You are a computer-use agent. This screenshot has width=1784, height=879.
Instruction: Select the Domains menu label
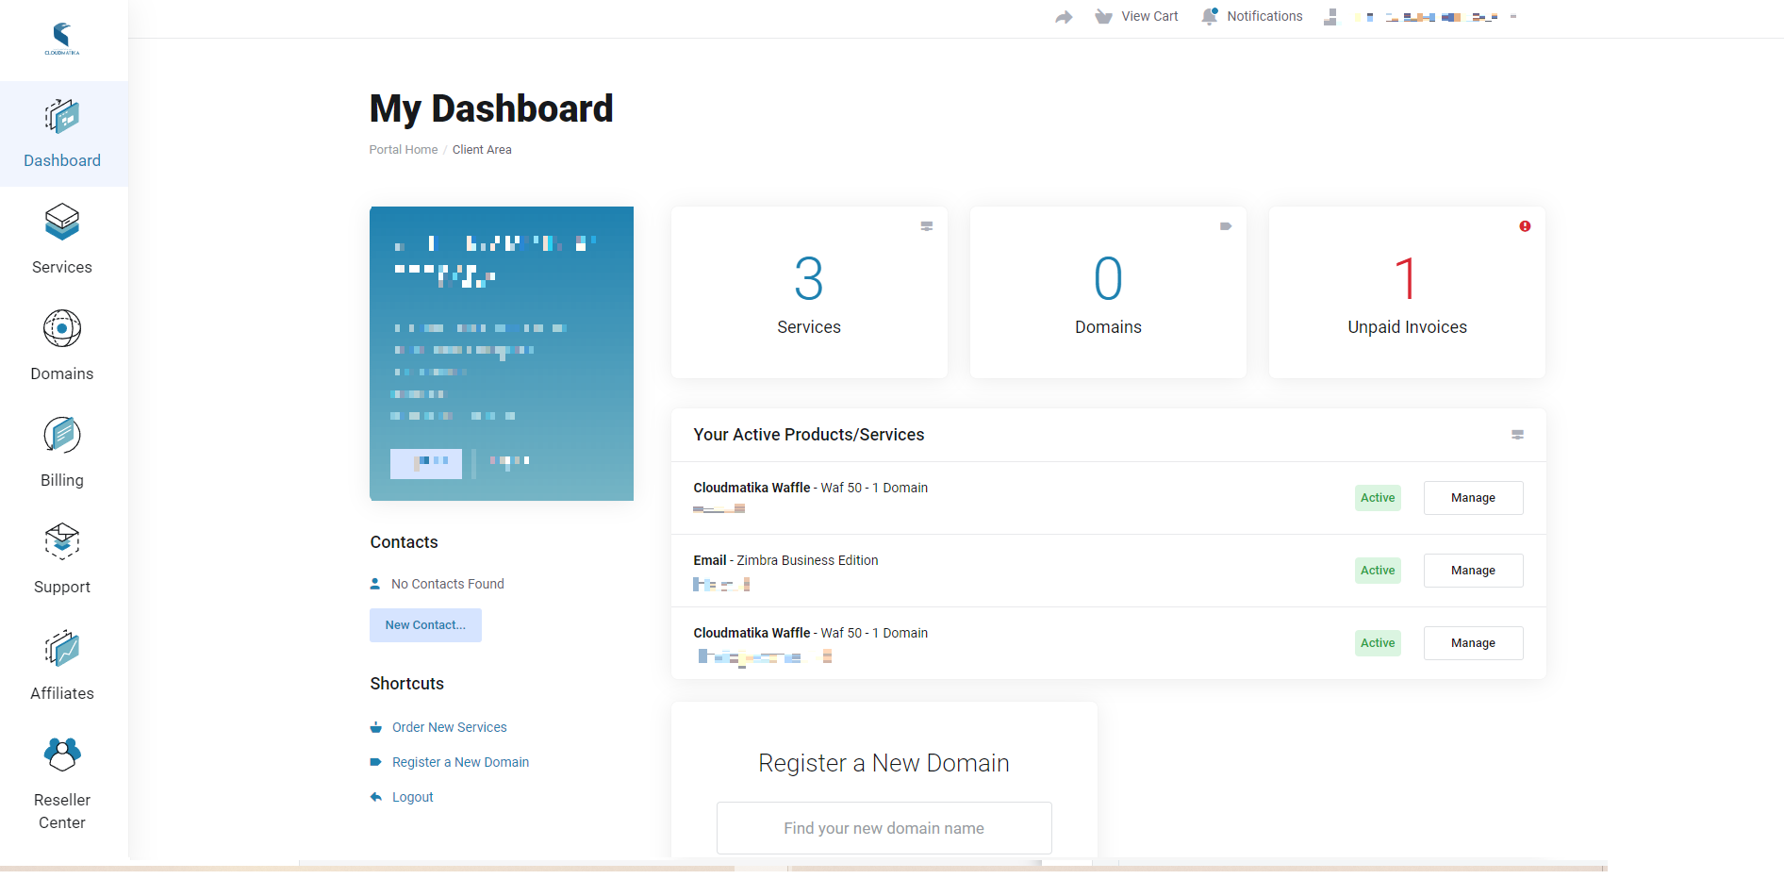click(62, 373)
